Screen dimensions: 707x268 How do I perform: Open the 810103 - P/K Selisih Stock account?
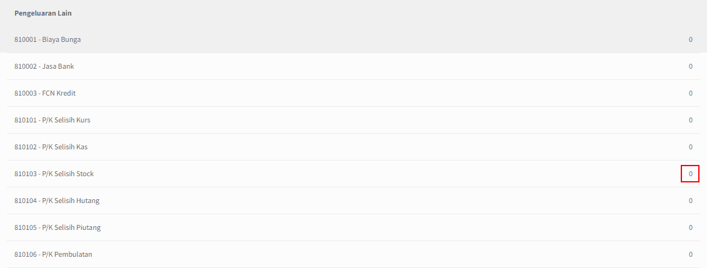(54, 174)
